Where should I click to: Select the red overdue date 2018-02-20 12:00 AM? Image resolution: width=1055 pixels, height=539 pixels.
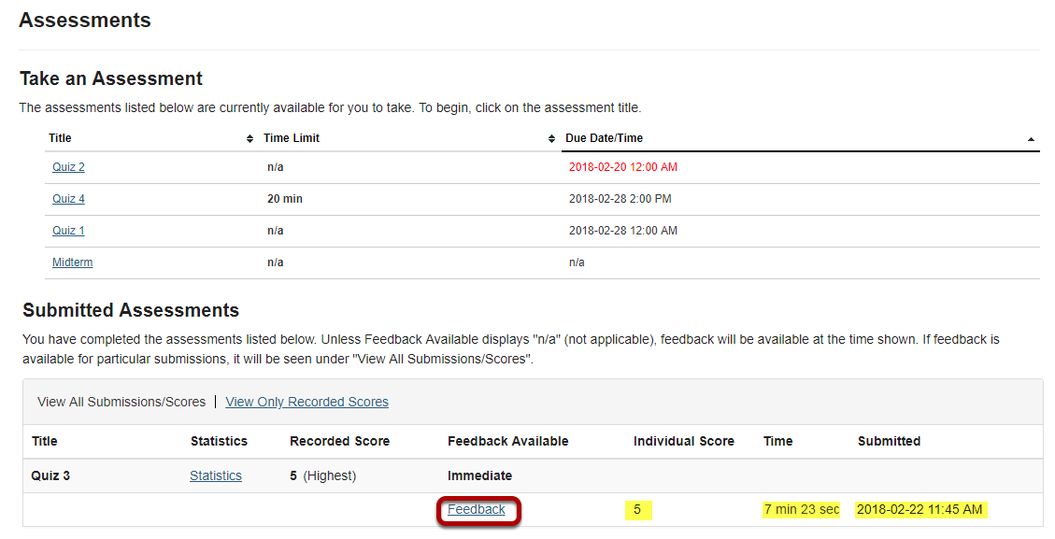click(623, 167)
